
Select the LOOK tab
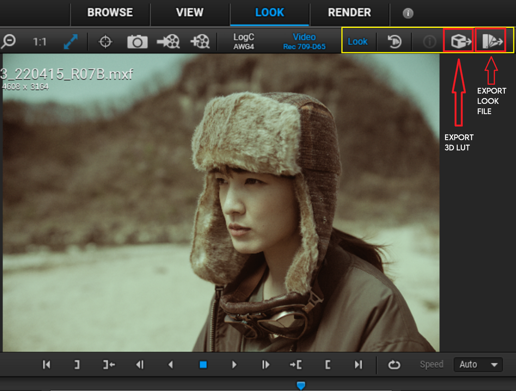coord(269,13)
